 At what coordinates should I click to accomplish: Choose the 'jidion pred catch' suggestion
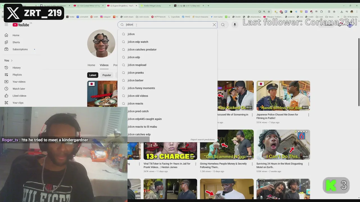coord(167,111)
